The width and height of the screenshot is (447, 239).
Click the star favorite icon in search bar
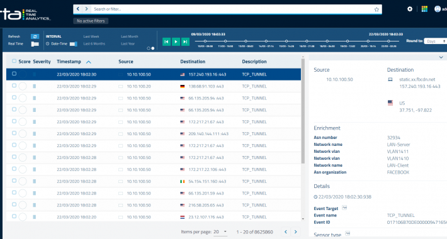pyautogui.click(x=376, y=9)
